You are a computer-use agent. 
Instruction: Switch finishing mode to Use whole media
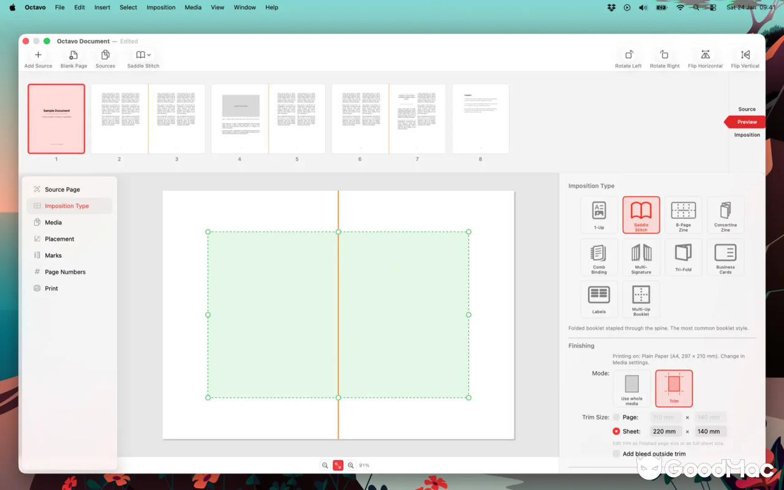pos(631,388)
